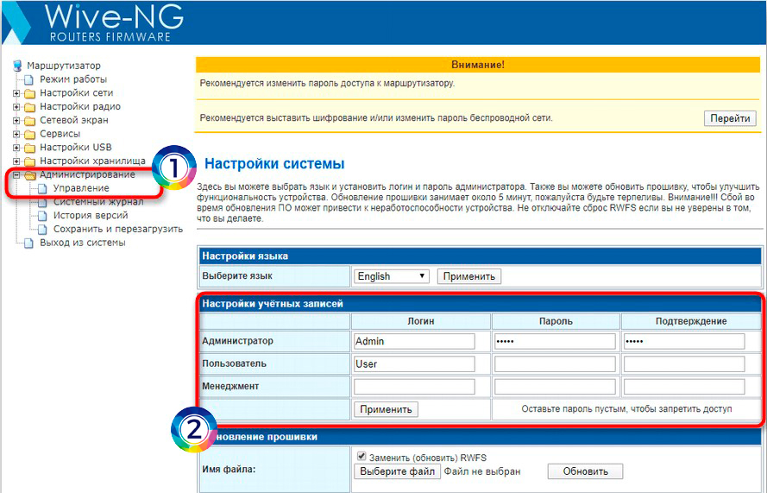Viewport: 767px width, 493px height.
Task: Click the Пароль column header
Action: (556, 321)
